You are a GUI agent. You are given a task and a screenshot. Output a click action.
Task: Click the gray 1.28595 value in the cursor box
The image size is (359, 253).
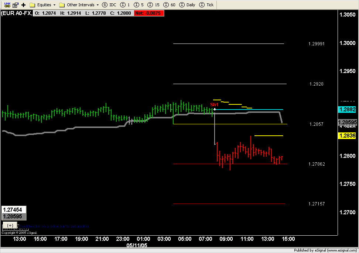pyautogui.click(x=14, y=216)
